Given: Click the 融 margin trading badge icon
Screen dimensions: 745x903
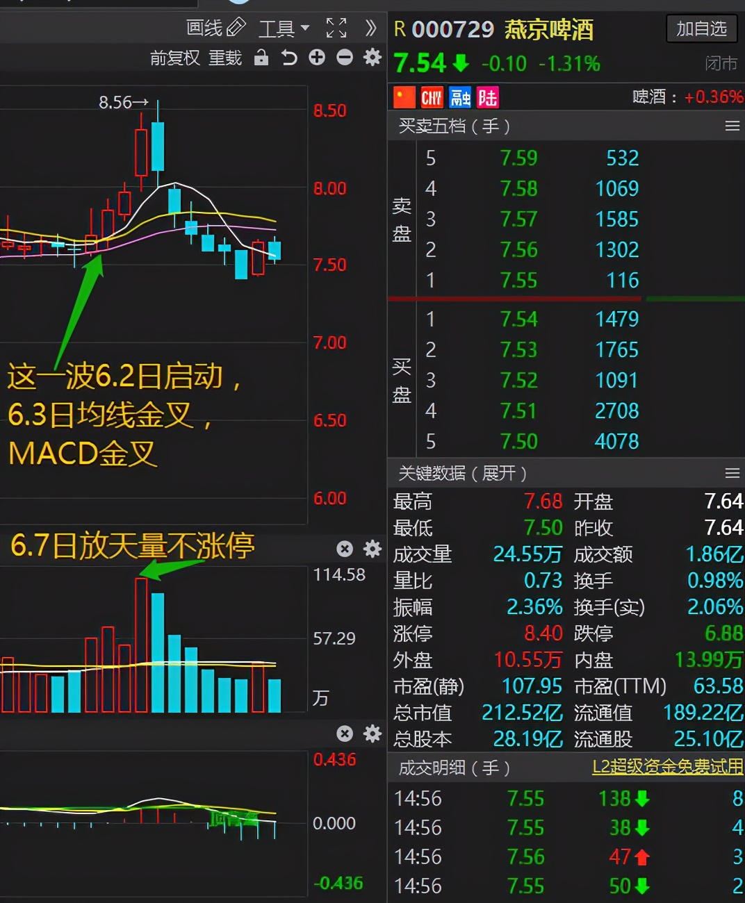Looking at the screenshot, I should pos(459,97).
